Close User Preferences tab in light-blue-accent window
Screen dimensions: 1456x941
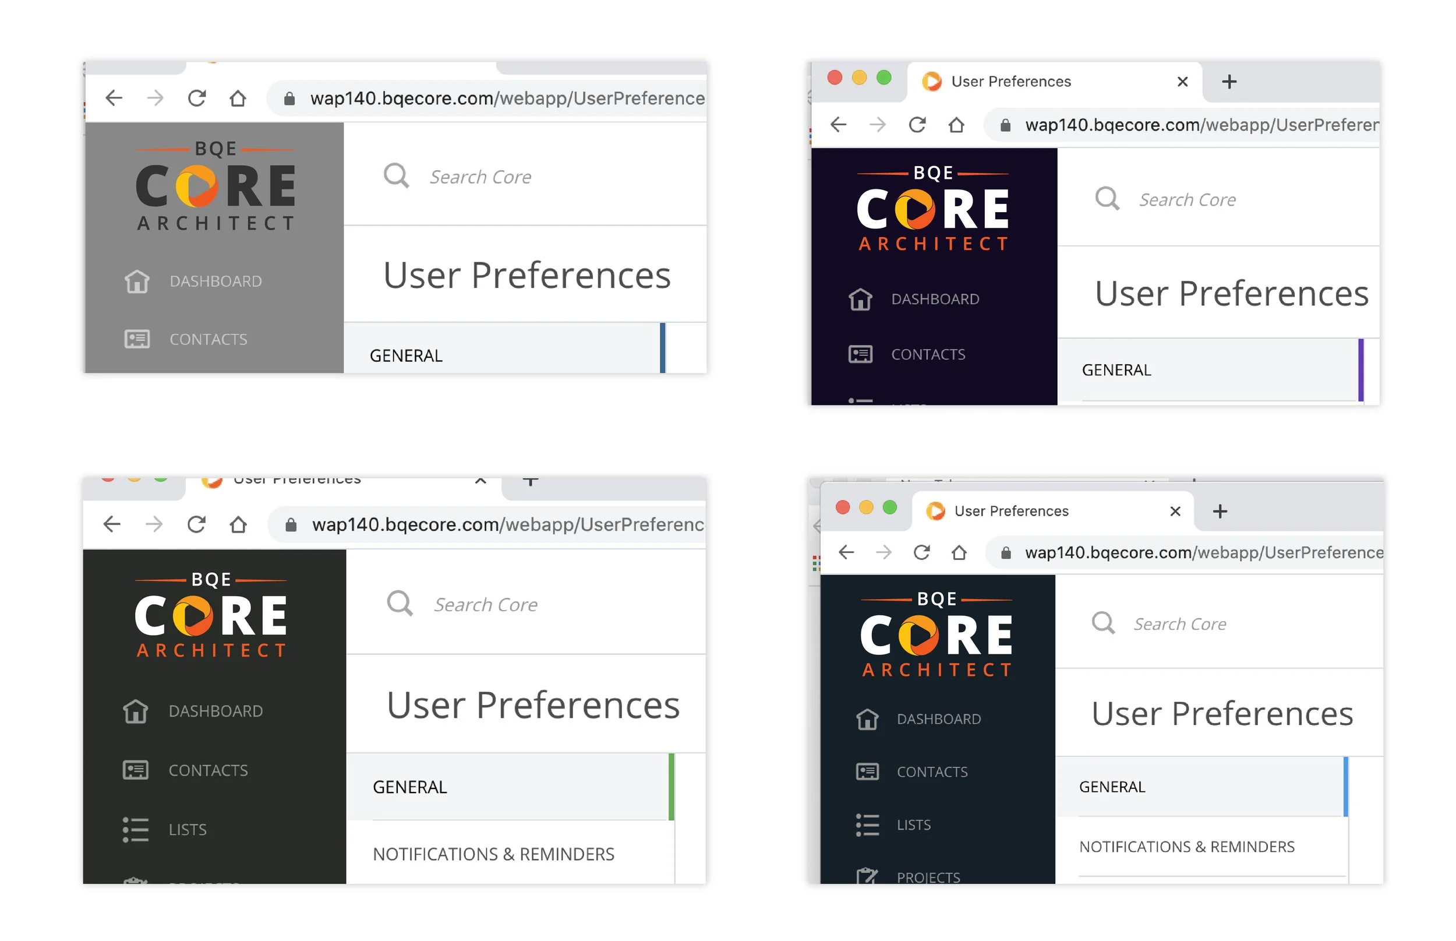pos(1175,511)
